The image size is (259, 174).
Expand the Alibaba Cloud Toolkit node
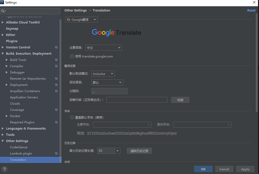click(3, 22)
